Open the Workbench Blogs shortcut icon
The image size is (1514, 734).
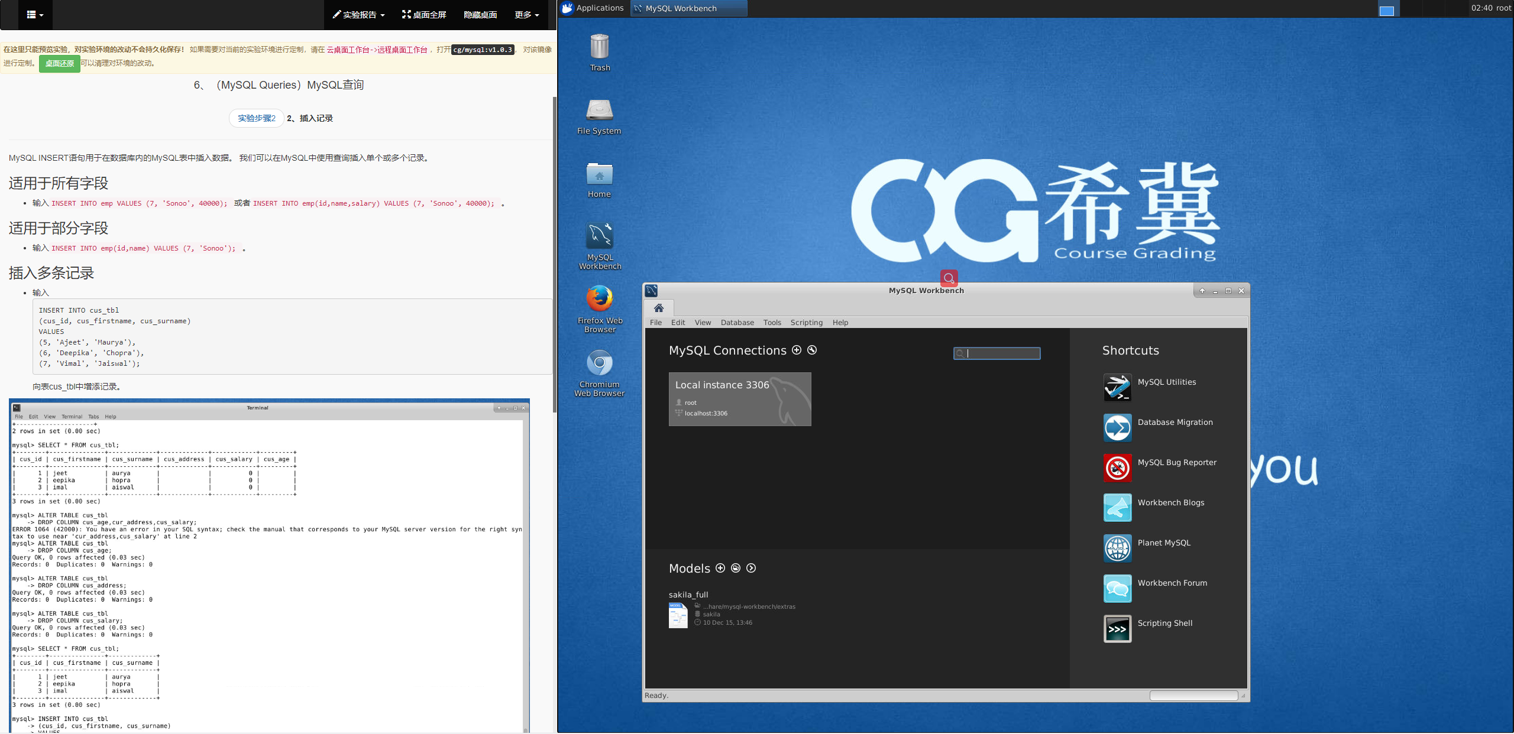(1117, 508)
